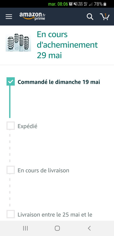Tap the battery icon in status bar
Viewport: 114px width, 236px height.
coord(105,4)
